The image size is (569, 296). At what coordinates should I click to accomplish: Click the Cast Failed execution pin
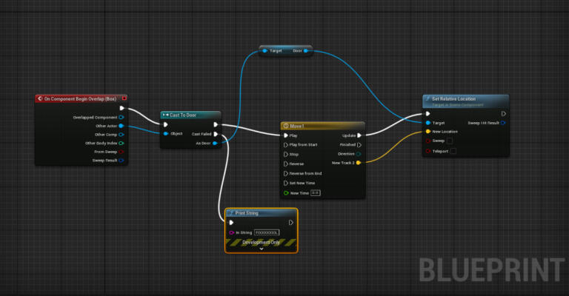click(216, 134)
